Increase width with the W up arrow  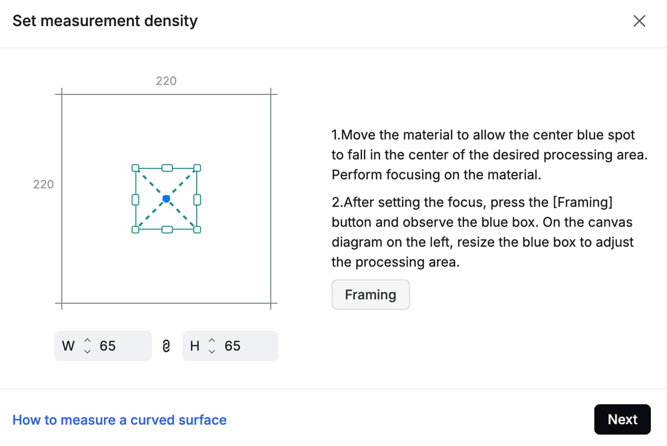click(x=87, y=341)
